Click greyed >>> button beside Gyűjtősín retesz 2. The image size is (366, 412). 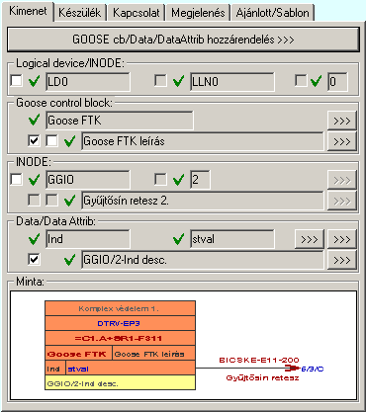(342, 201)
